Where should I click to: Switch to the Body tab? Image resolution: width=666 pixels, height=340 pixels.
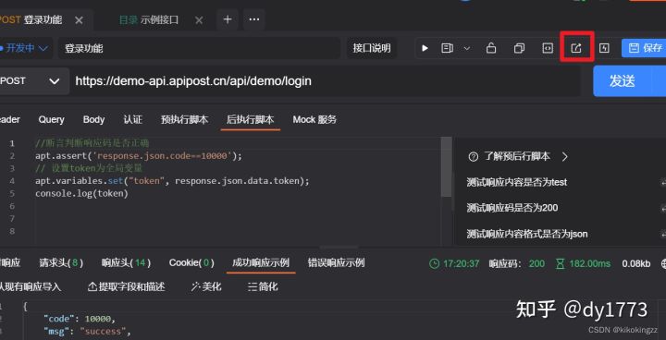pos(93,120)
